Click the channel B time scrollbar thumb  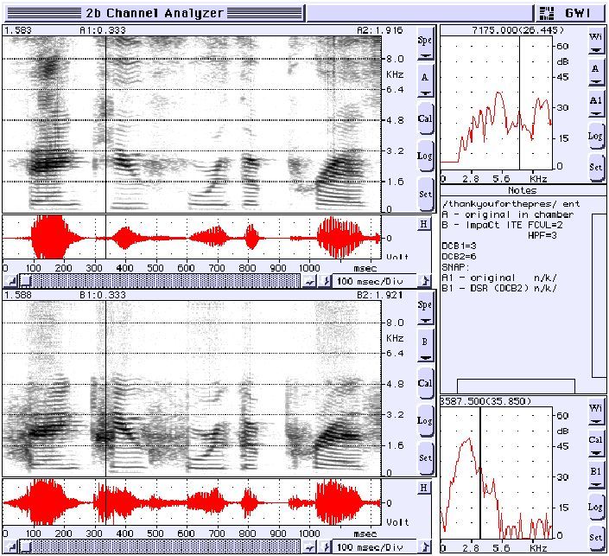26,547
